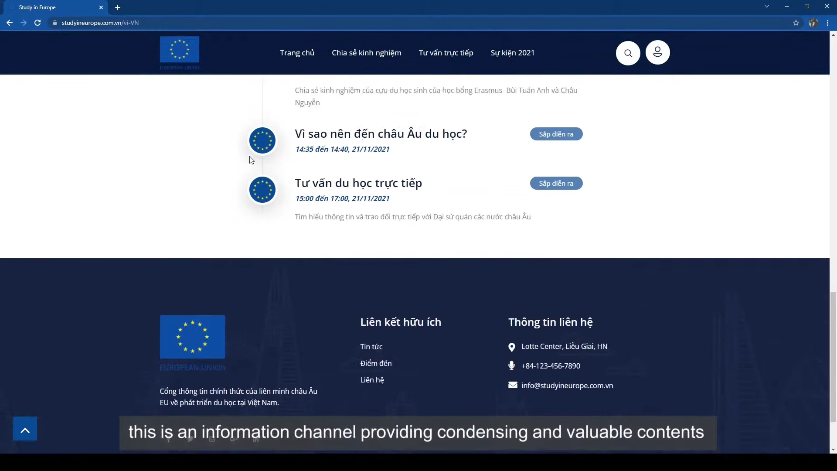Open the Chrome tab search dropdown arrow
The width and height of the screenshot is (837, 471).
click(x=766, y=7)
